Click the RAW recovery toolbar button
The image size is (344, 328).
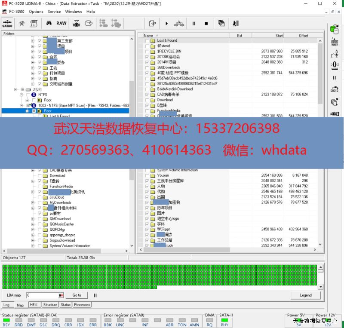pyautogui.click(x=61, y=23)
